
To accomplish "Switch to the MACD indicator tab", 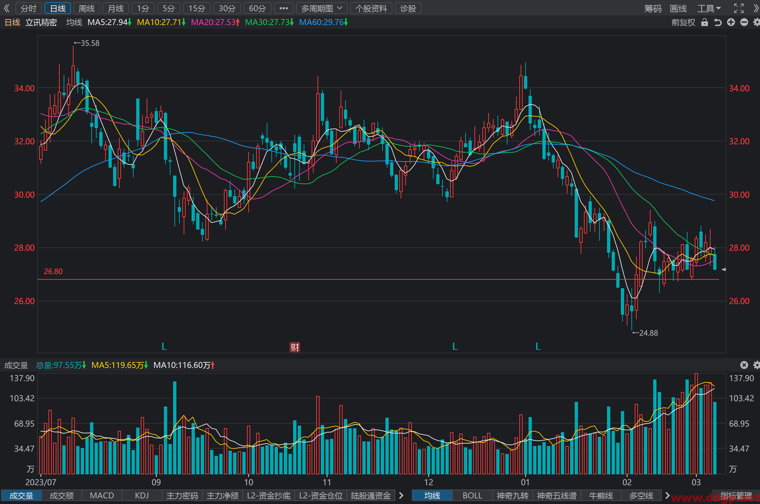I will coord(102,495).
